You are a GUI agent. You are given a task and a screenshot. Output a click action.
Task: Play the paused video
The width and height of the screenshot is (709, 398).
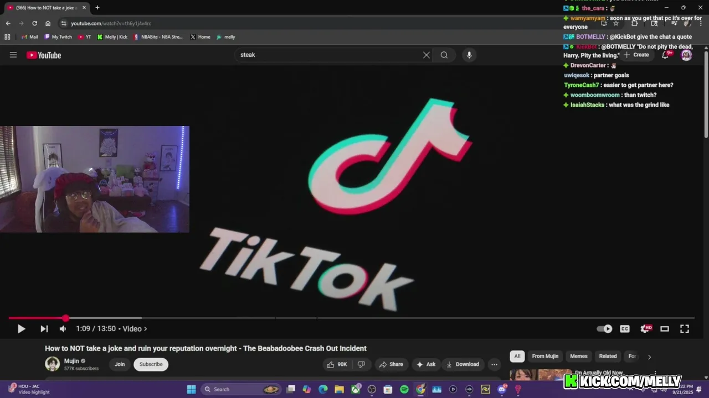[21, 329]
